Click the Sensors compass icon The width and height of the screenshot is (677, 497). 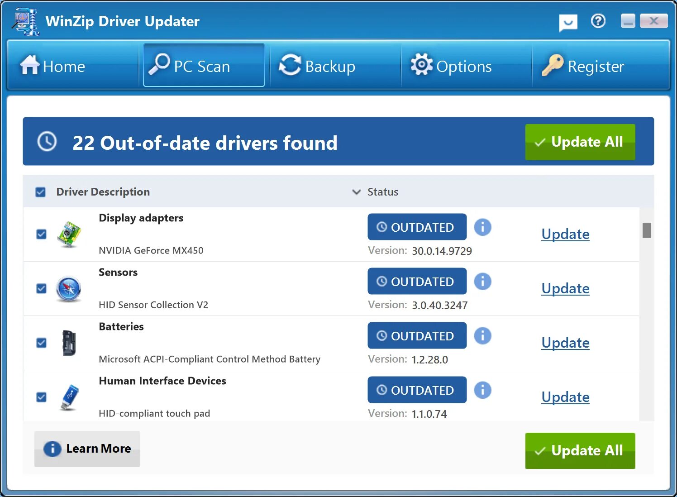click(68, 289)
